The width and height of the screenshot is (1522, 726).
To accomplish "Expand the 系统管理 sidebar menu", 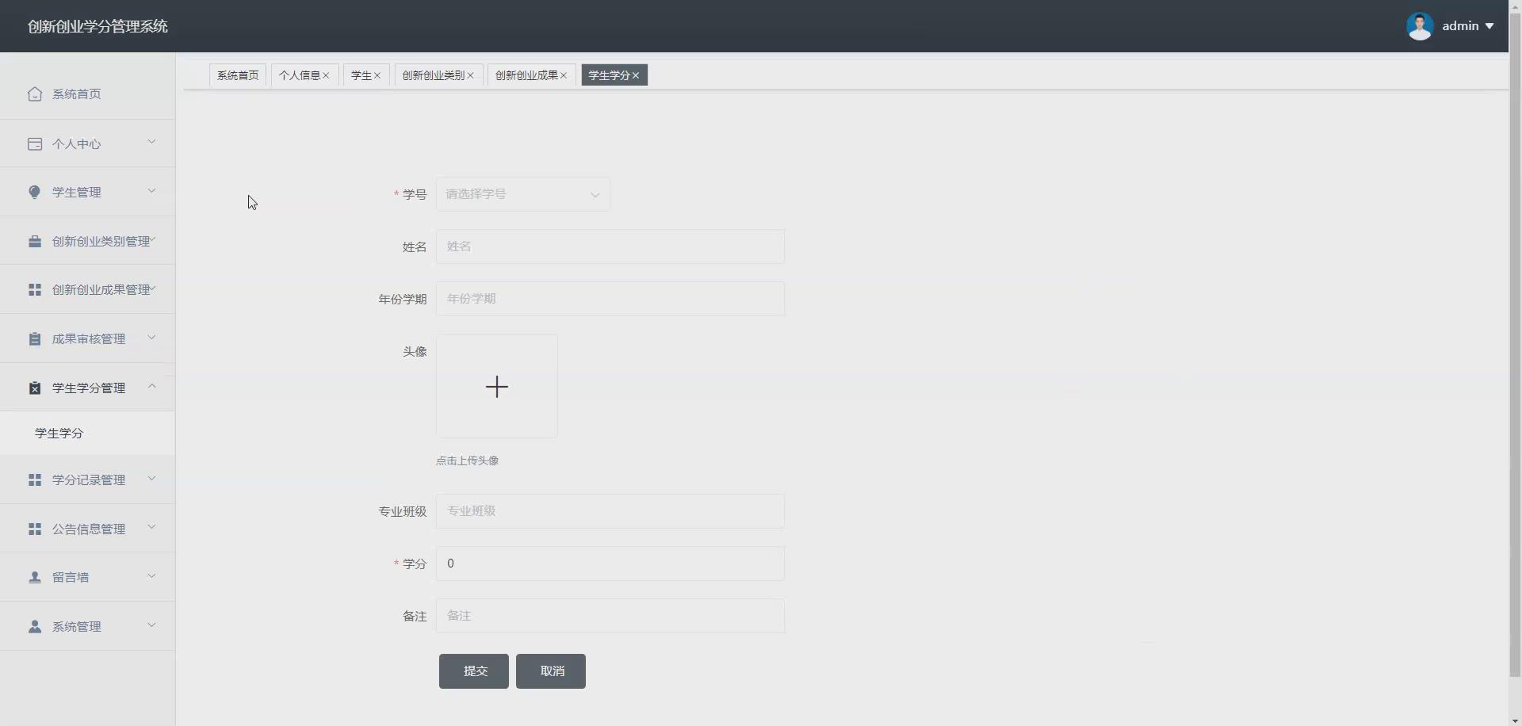I will pos(87,626).
